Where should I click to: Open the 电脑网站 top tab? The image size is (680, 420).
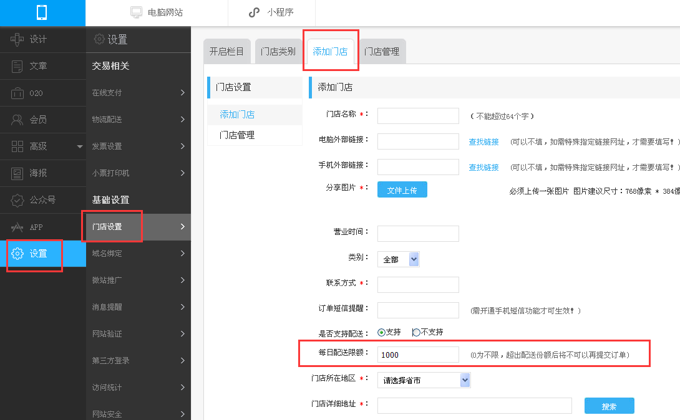(x=157, y=12)
